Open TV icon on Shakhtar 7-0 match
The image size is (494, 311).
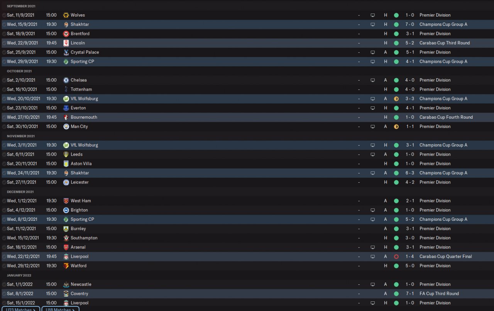372,24
